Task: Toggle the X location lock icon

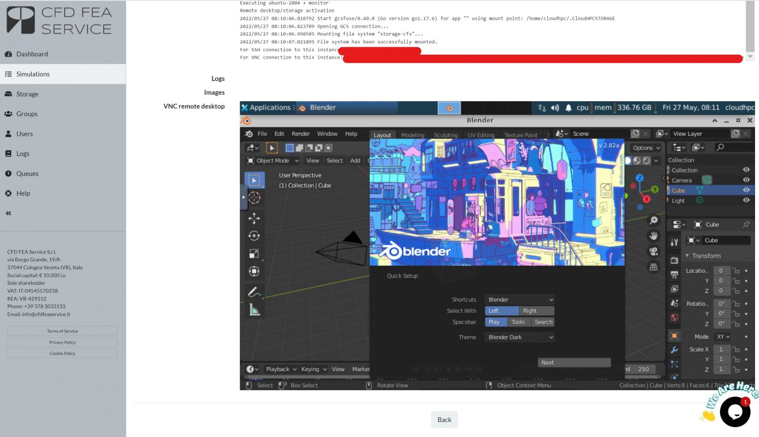Action: click(x=736, y=270)
